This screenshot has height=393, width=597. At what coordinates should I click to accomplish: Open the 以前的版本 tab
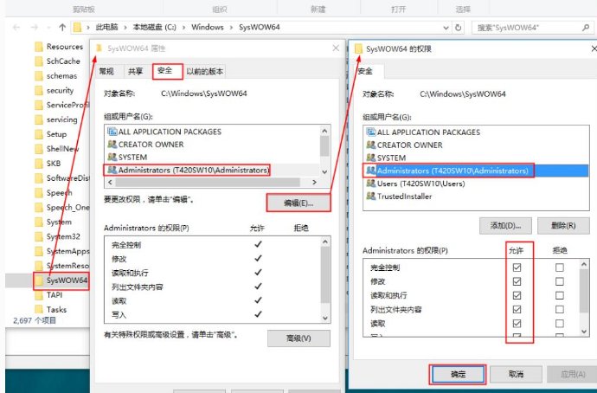pyautogui.click(x=205, y=72)
